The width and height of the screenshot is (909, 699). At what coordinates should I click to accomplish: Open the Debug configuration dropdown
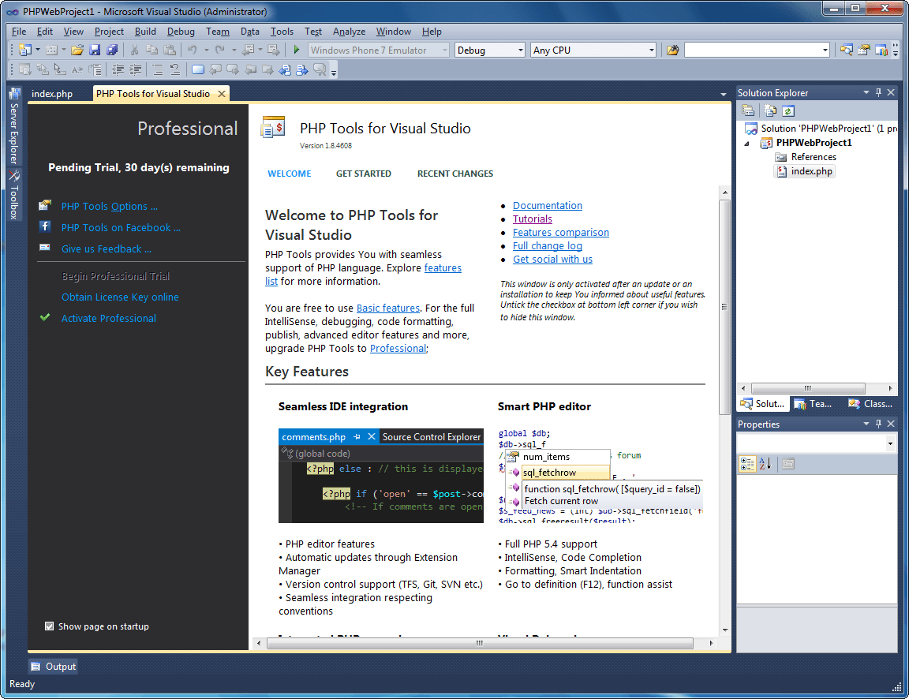520,50
